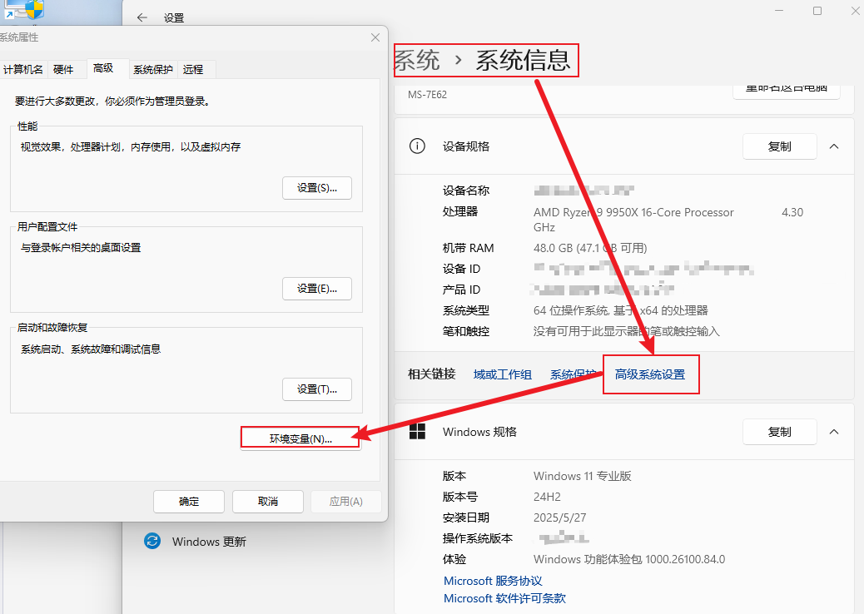Click 设置(T)... under 启动和故障恢复

317,389
